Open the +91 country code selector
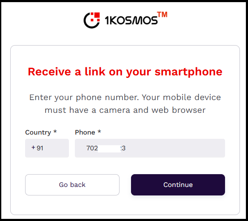Viewport: 248px width, 221px height. (x=47, y=148)
